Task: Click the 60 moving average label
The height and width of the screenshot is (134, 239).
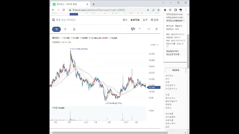Action: point(66,42)
